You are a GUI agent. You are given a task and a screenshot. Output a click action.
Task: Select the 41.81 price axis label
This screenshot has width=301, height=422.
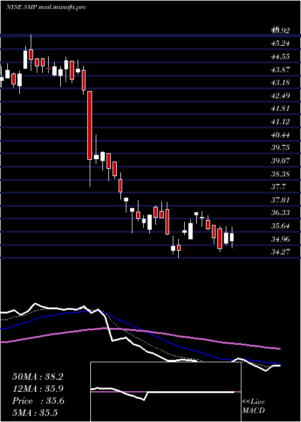pos(281,109)
